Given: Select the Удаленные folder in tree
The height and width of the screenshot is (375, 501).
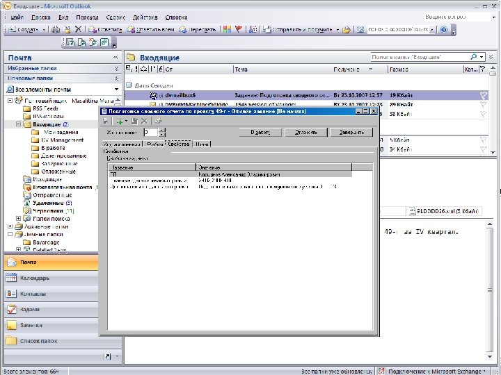Looking at the screenshot, I should pos(47,203).
